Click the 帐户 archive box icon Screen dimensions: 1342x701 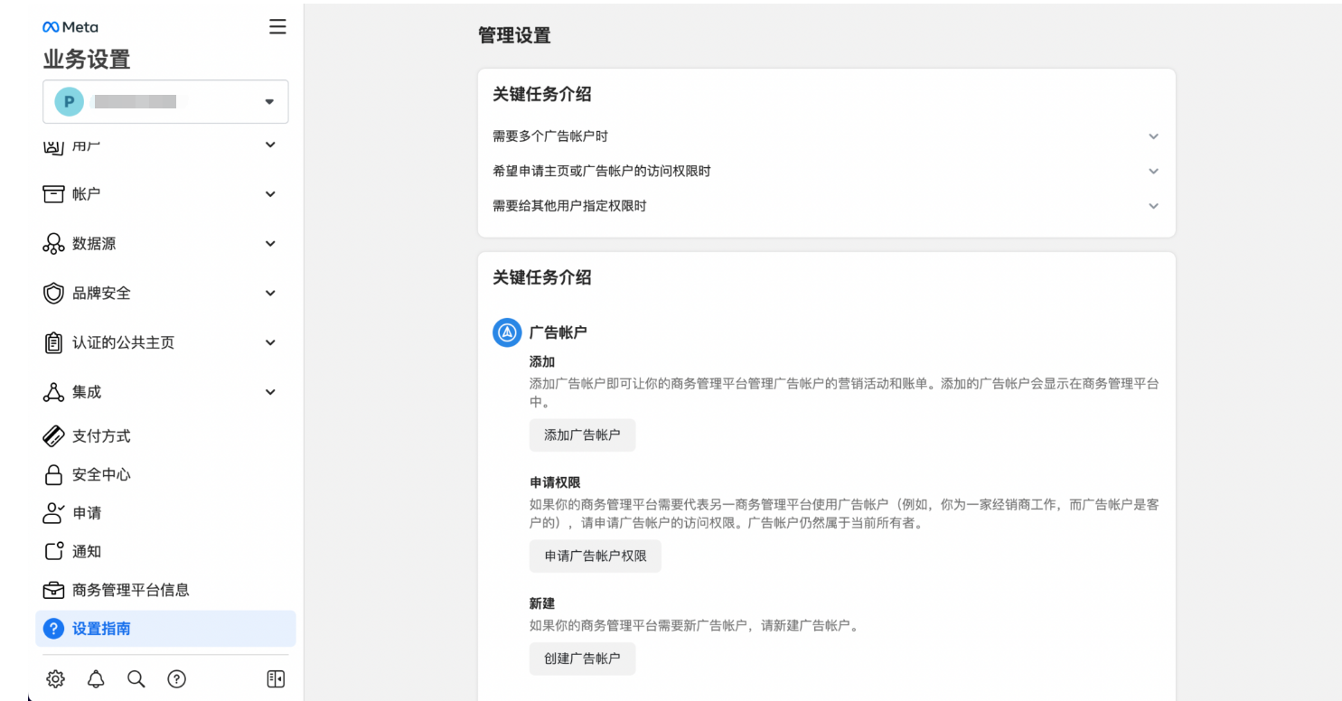tap(54, 194)
